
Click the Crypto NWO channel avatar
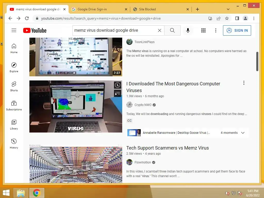coord(129,105)
